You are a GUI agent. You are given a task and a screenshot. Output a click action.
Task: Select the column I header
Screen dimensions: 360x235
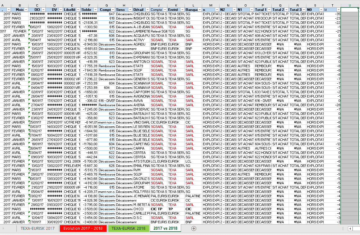(x=141, y=5)
